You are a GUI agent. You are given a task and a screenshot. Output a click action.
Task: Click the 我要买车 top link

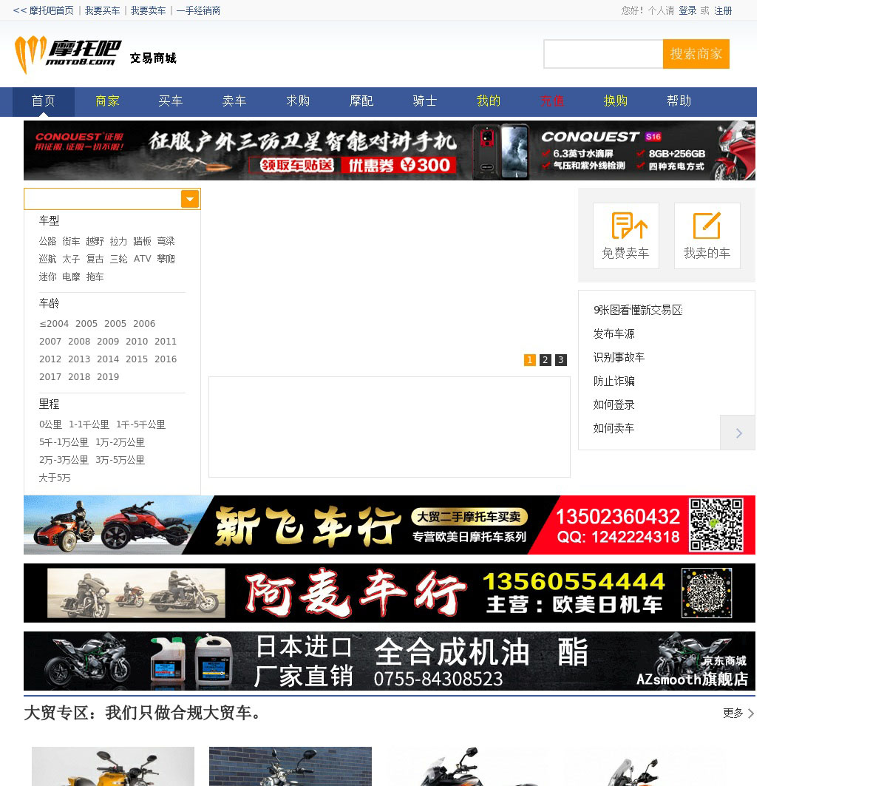102,10
